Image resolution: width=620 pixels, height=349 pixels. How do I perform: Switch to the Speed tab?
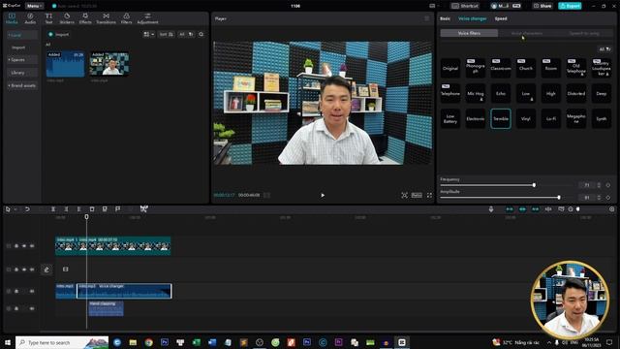(x=501, y=18)
